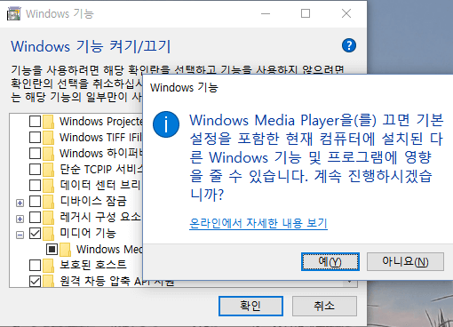The height and width of the screenshot is (327, 453).
Task: Expand the 디바이스 잠금 tree node
Action: click(x=20, y=203)
